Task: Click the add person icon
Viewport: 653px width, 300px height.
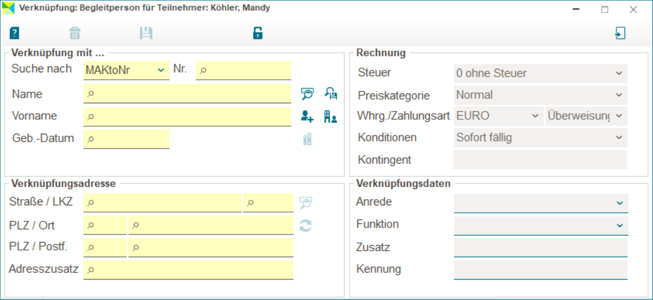Action: [307, 116]
